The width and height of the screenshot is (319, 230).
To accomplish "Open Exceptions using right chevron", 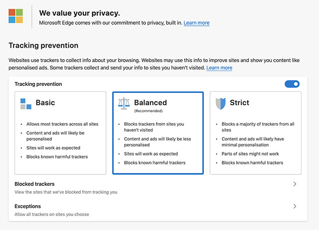I will [295, 206].
